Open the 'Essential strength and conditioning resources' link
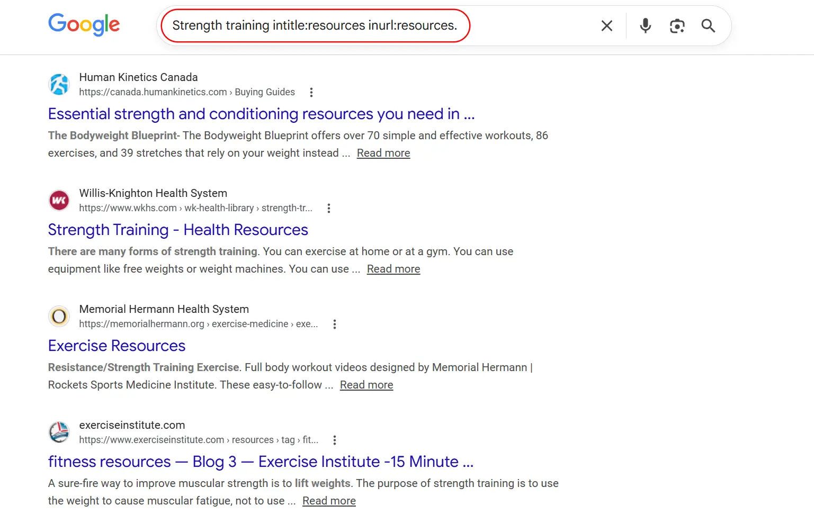This screenshot has height=514, width=814. [261, 114]
